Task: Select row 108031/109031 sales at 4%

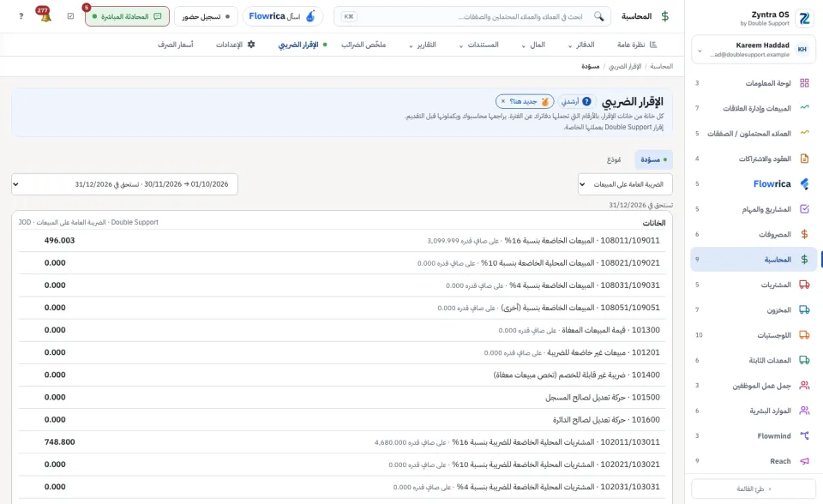Action: coord(342,285)
